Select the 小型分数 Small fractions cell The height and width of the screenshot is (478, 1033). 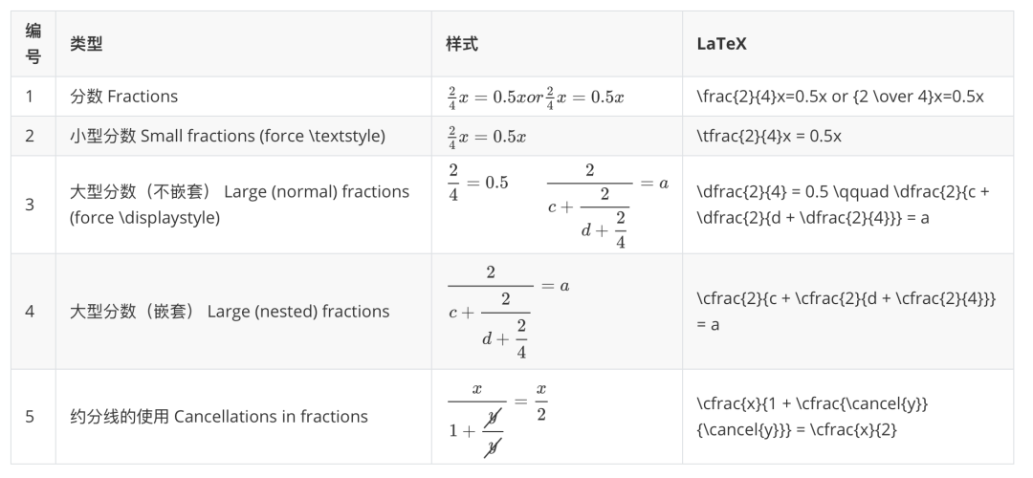(x=228, y=137)
